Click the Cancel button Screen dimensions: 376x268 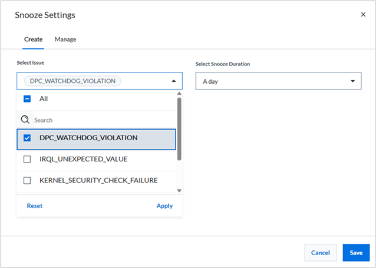(x=321, y=253)
